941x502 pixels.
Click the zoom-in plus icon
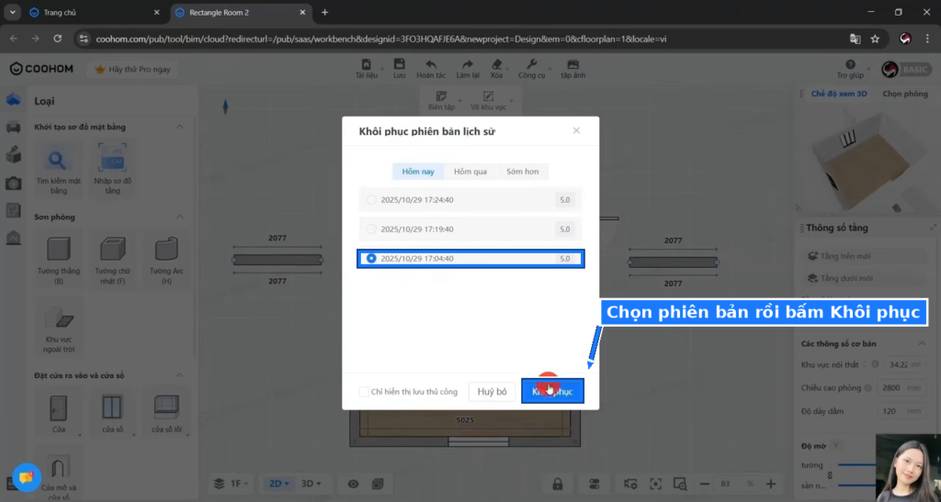click(771, 484)
